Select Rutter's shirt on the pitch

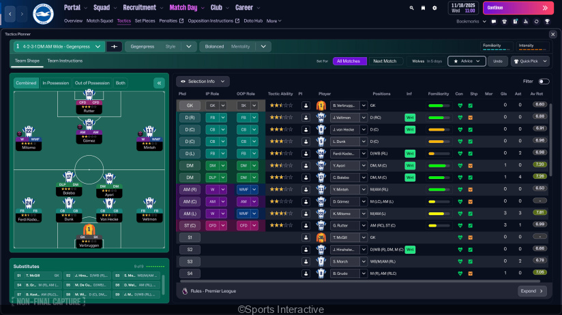[x=89, y=95]
